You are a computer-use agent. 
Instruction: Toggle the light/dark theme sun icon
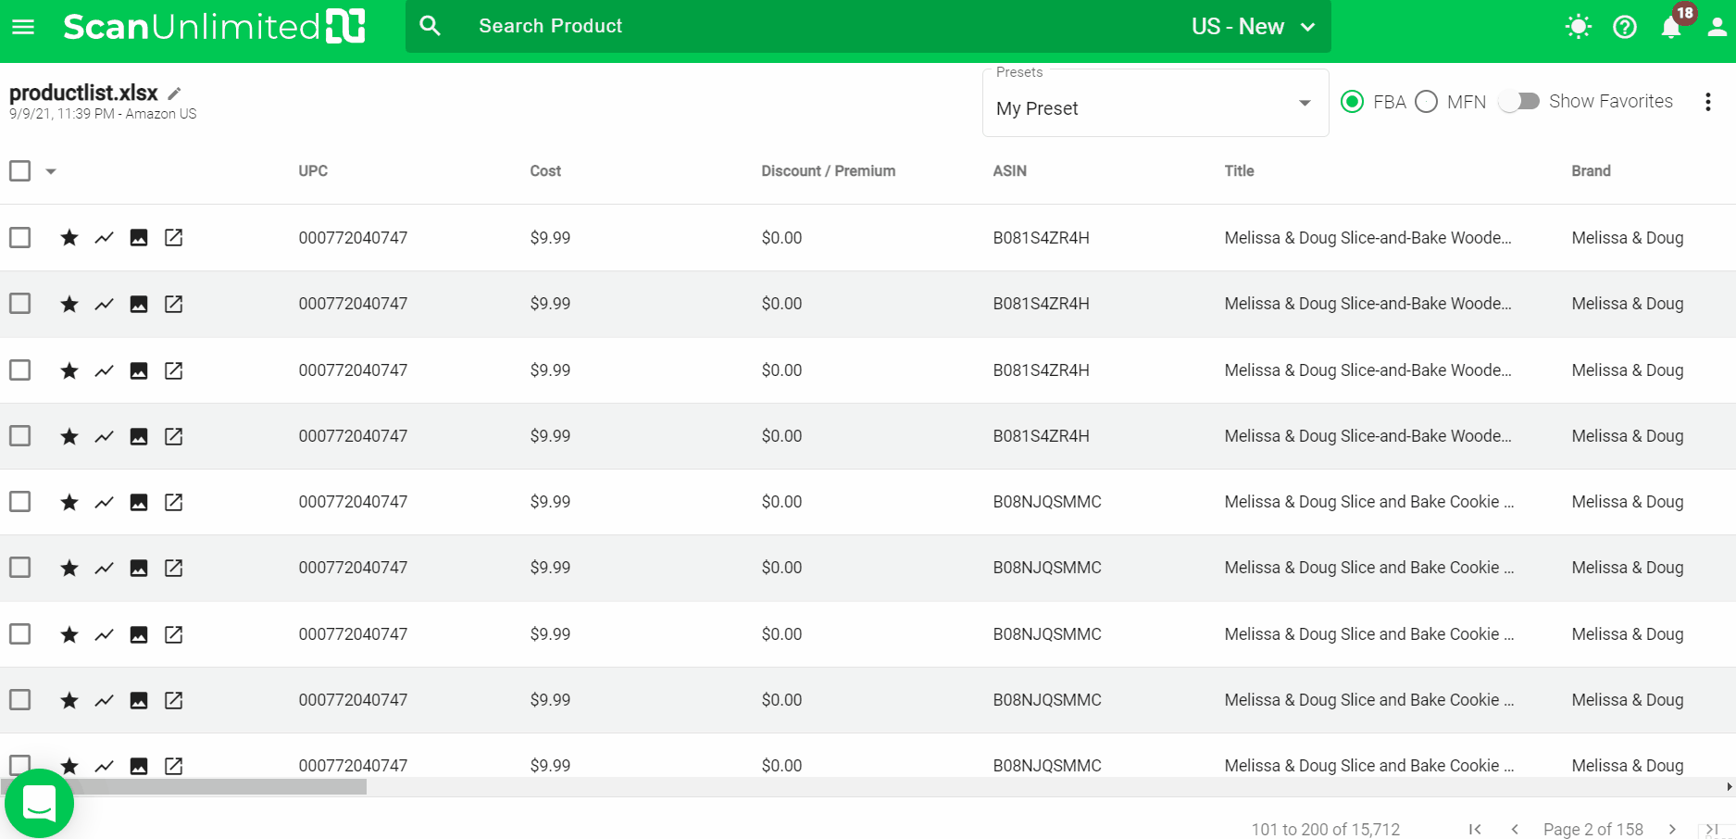(x=1578, y=27)
